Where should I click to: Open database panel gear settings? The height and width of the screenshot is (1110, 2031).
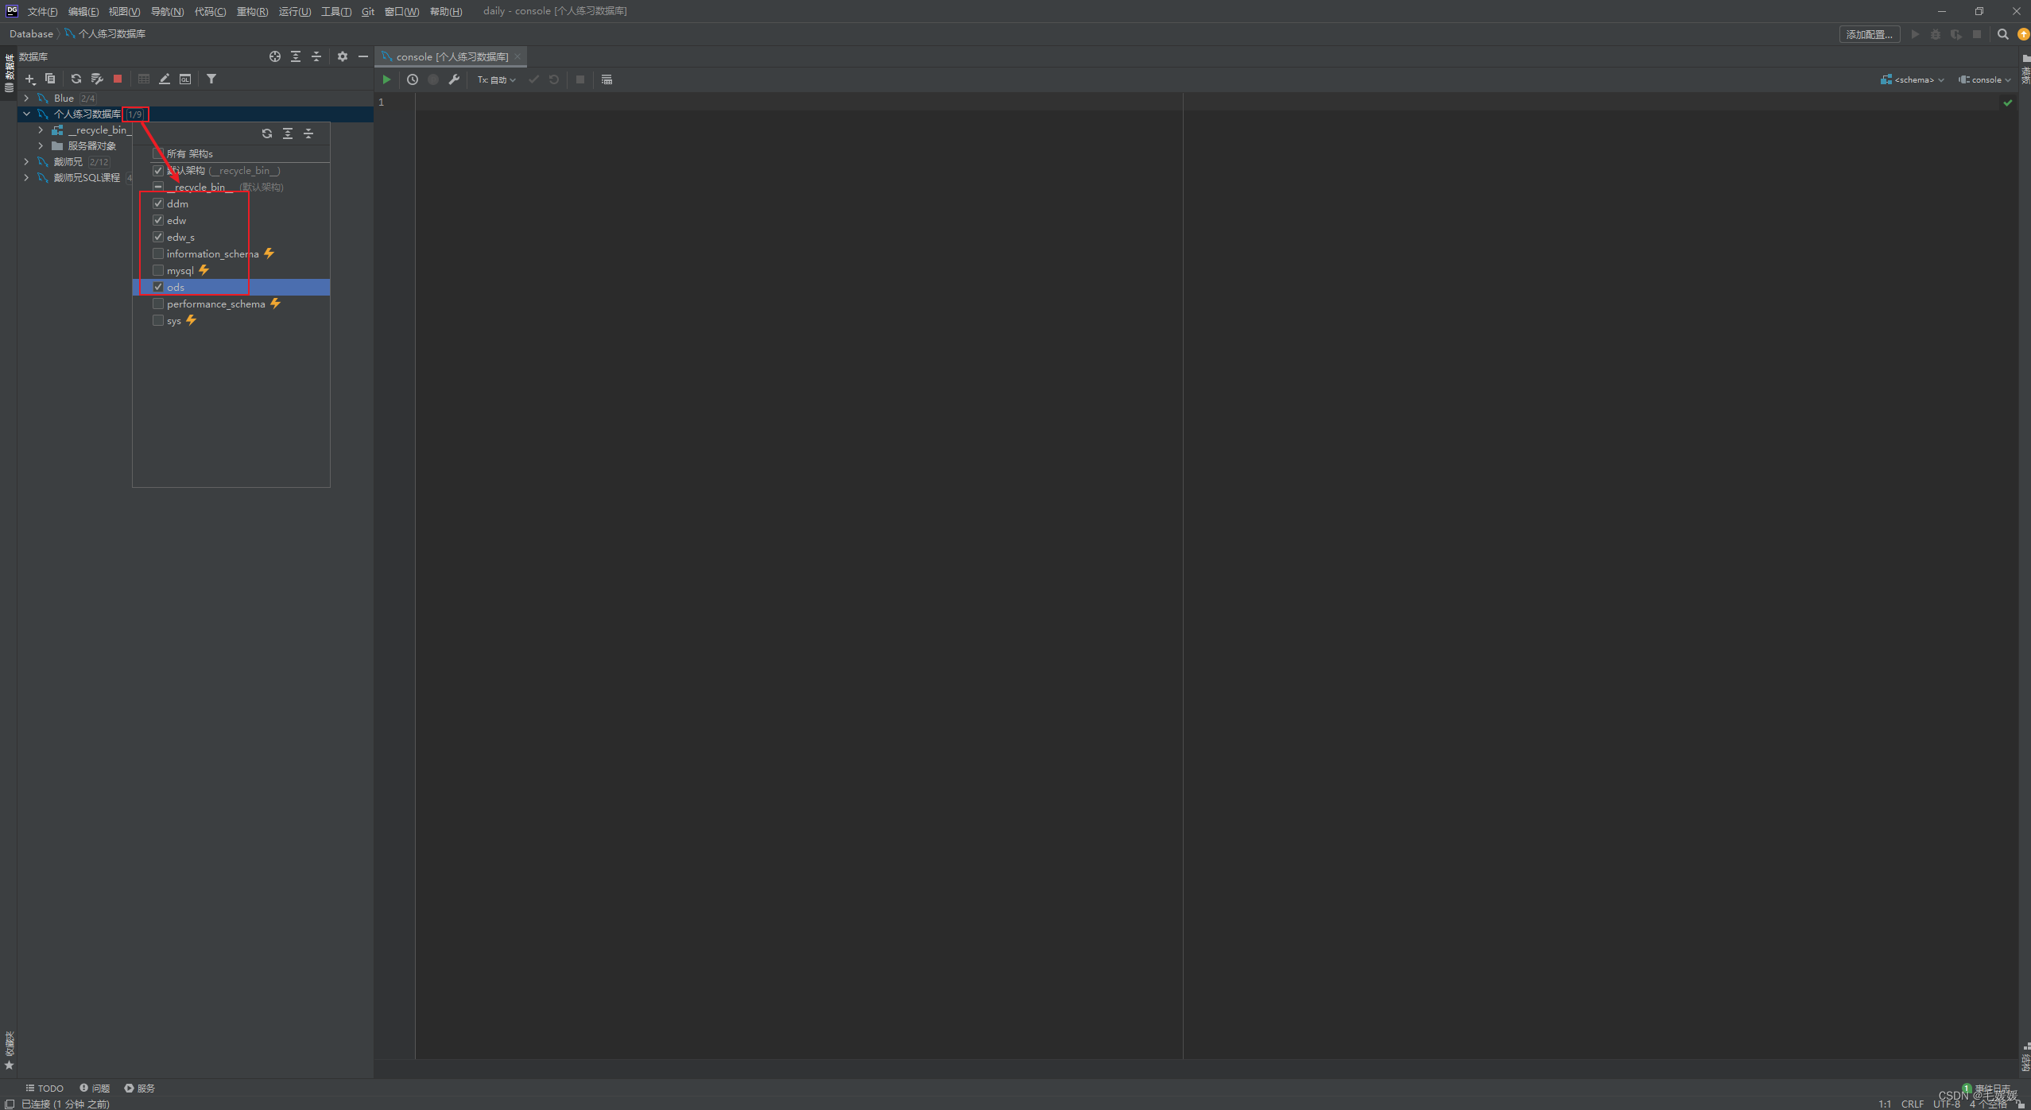point(343,56)
